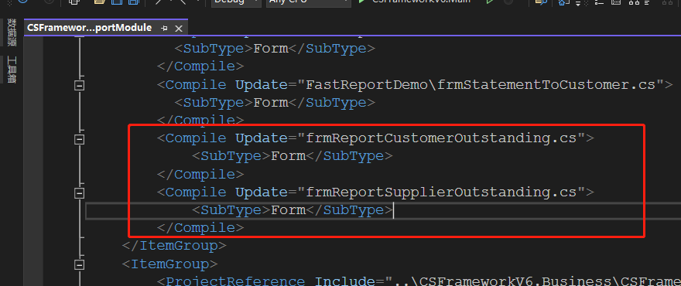Open the 数据源 side panel tab
The height and width of the screenshot is (286, 681).
pos(12,33)
